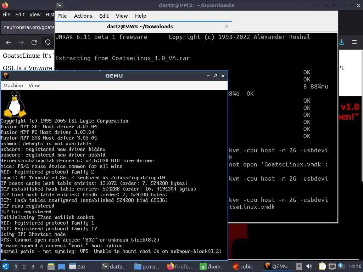Minimize the QEMU window
Image resolution: width=363 pixels, height=272 pixels.
208,76
